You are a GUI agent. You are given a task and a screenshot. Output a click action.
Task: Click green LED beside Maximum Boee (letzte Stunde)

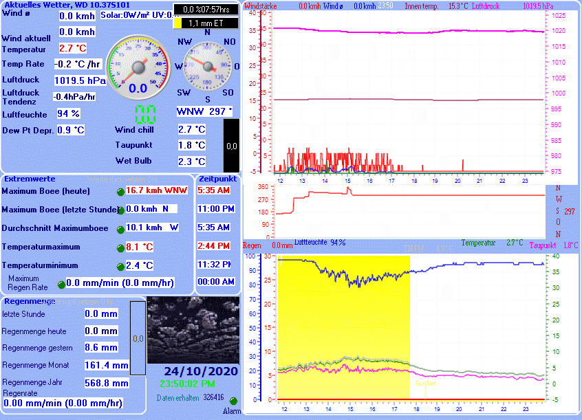coord(120,210)
